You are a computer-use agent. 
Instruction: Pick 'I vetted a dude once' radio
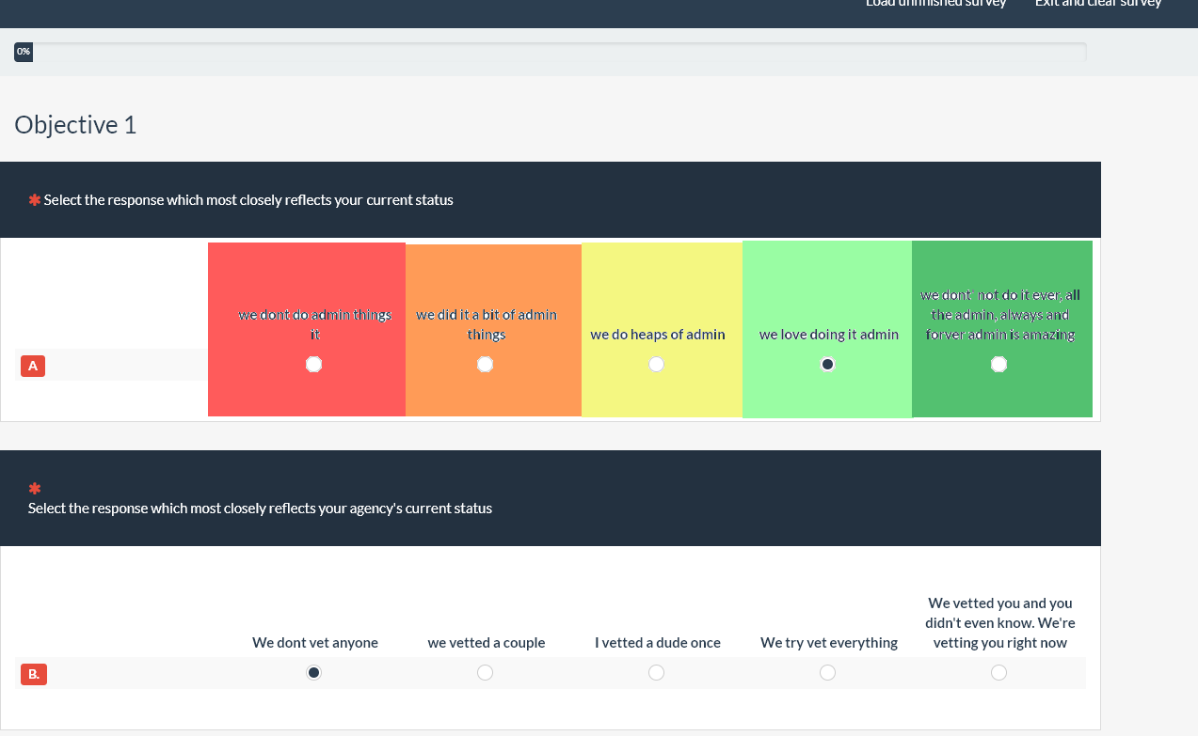pyautogui.click(x=656, y=672)
